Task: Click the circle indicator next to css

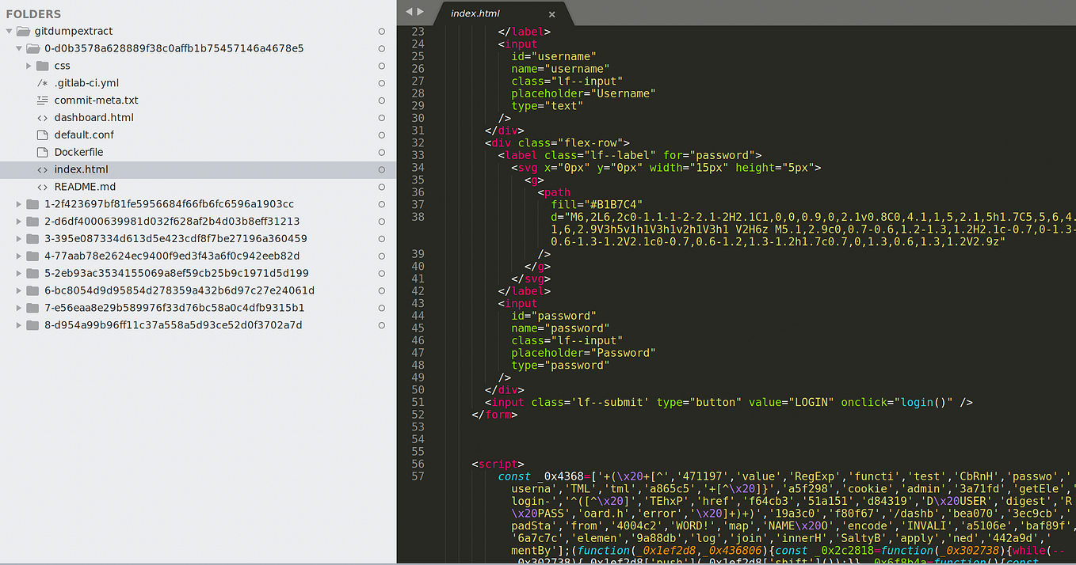Action: click(x=381, y=66)
